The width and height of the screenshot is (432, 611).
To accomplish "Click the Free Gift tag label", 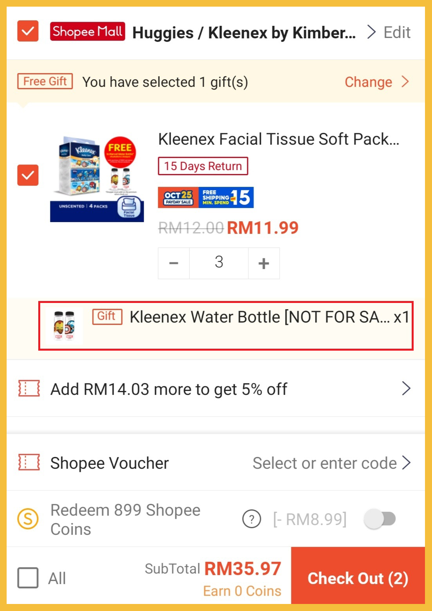I will coord(45,81).
